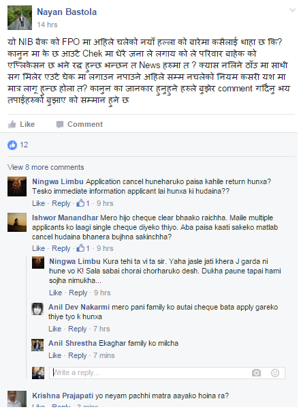
Task: Click the thumbs-up Like icon under the post
Action: [x=12, y=124]
